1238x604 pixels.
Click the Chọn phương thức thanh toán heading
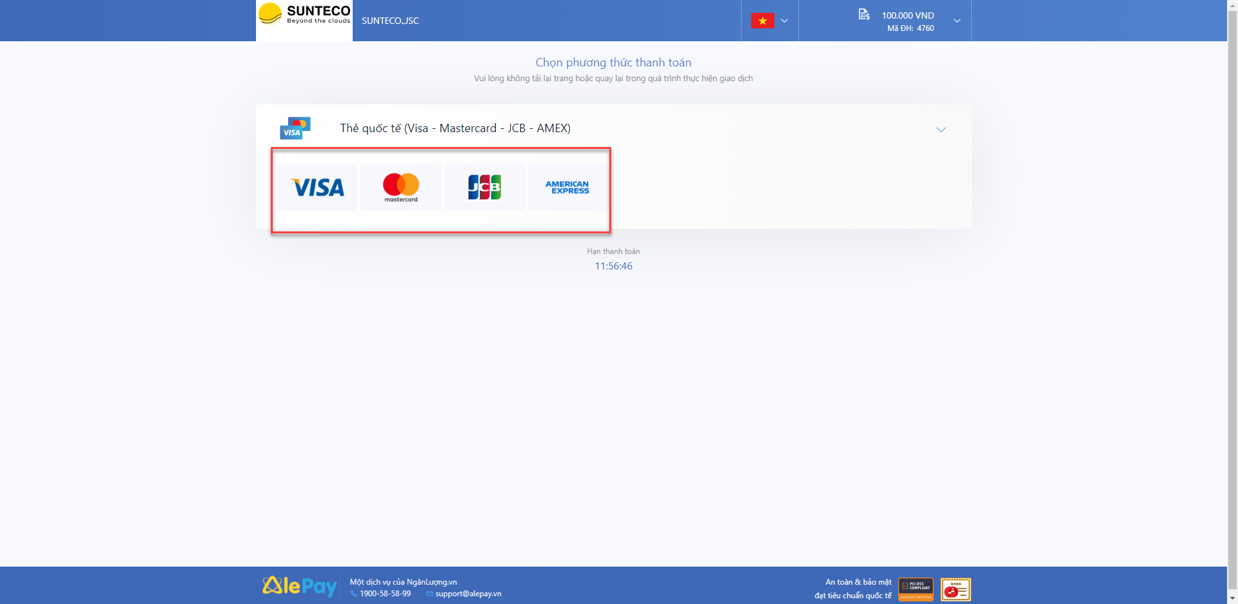[613, 63]
